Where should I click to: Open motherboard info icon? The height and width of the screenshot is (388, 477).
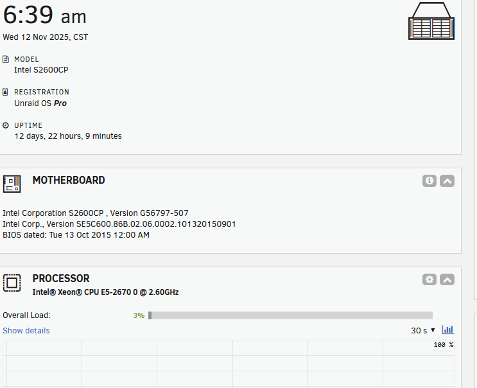[429, 181]
